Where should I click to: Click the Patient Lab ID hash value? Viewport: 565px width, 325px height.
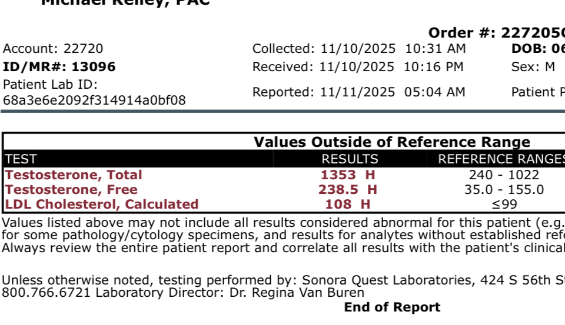(94, 100)
